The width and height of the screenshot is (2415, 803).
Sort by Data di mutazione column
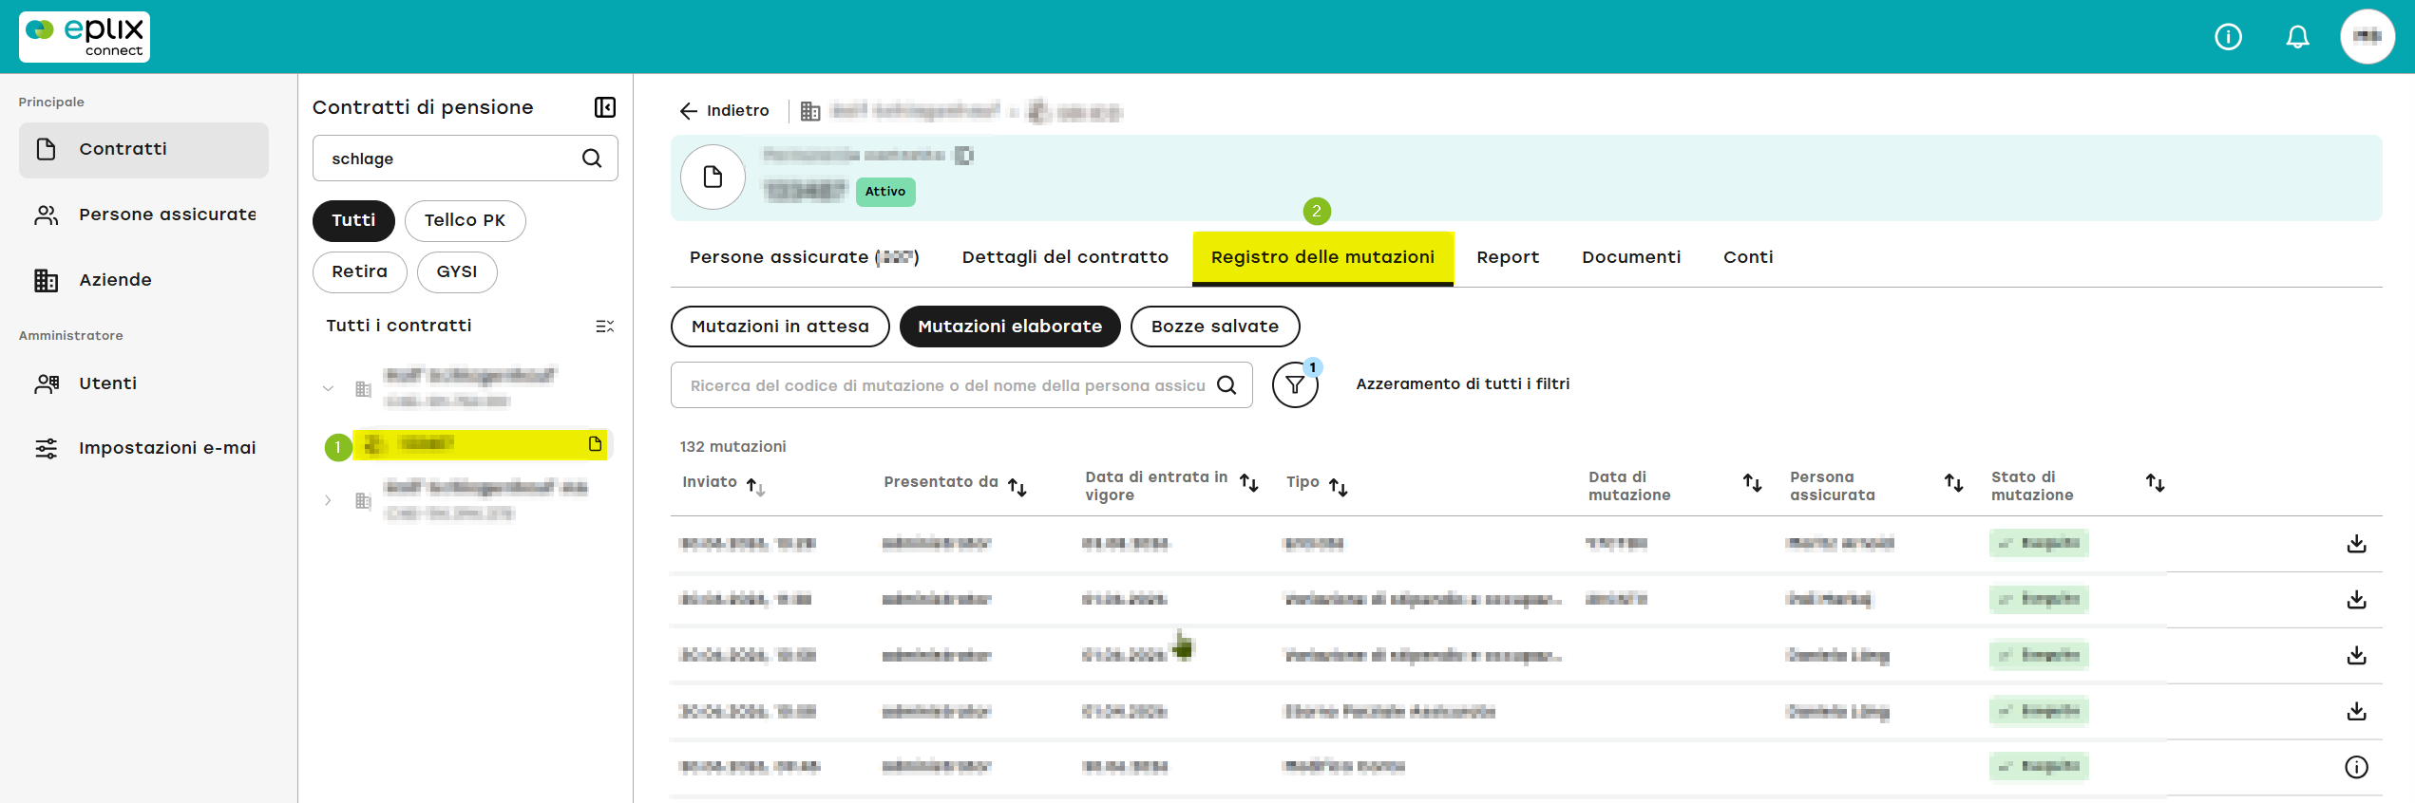(1753, 483)
